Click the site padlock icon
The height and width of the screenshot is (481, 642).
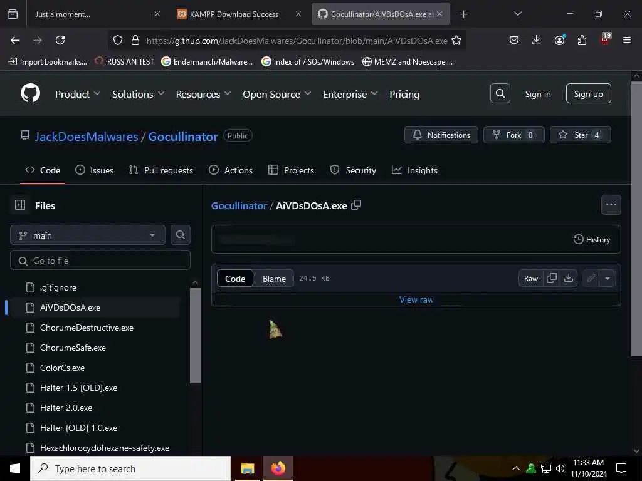tap(135, 41)
